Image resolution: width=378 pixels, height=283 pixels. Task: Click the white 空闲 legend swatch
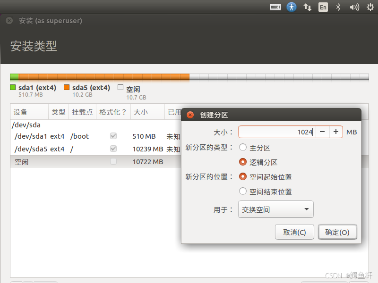coord(120,87)
